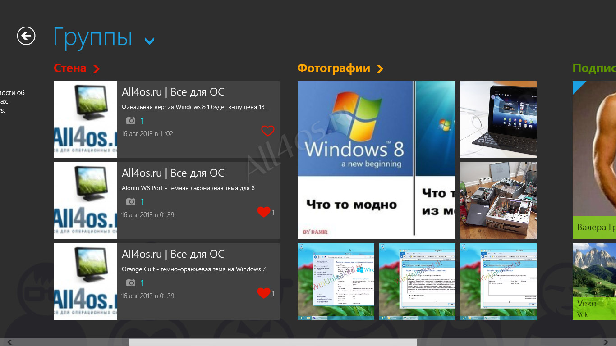Open avatar of the Orange Cult post

point(86,282)
